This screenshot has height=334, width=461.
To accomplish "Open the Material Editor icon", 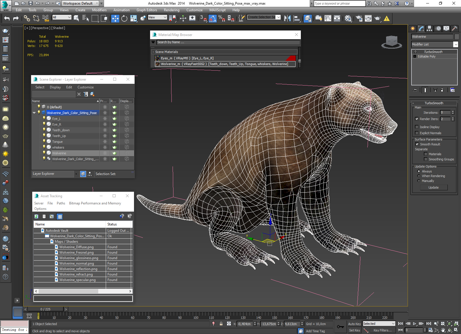I will pos(348,18).
